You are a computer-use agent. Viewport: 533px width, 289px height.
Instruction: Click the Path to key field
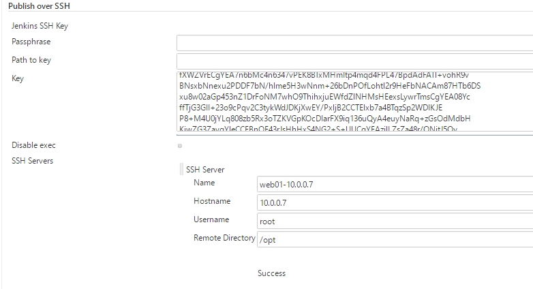coord(354,61)
